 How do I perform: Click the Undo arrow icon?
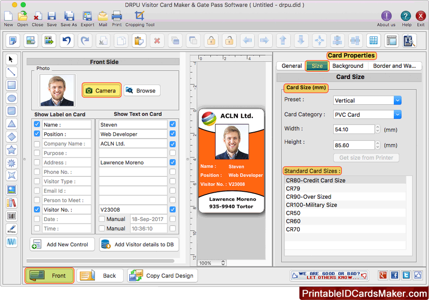pyautogui.click(x=67, y=41)
